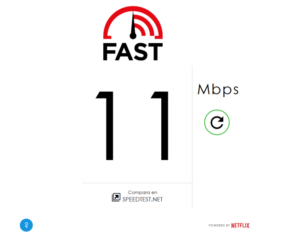Open help via the blue question mark
This screenshot has width=294, height=233.
26,225
